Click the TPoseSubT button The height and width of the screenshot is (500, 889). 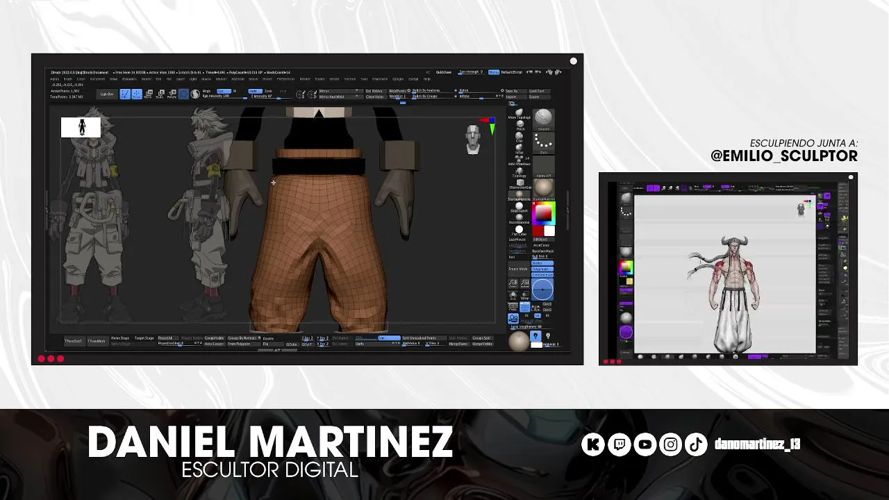click(74, 341)
